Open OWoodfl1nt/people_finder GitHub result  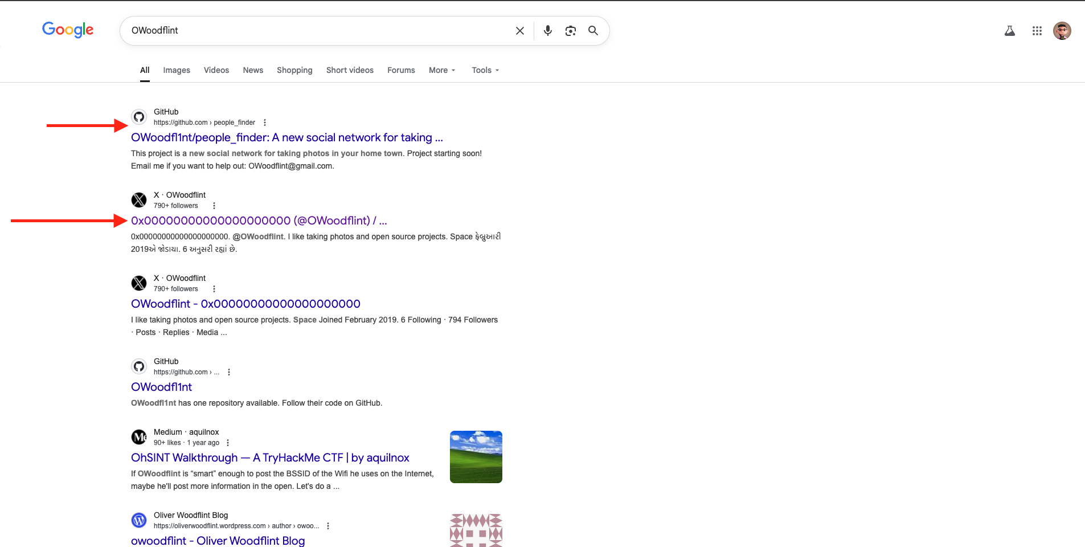pyautogui.click(x=286, y=137)
